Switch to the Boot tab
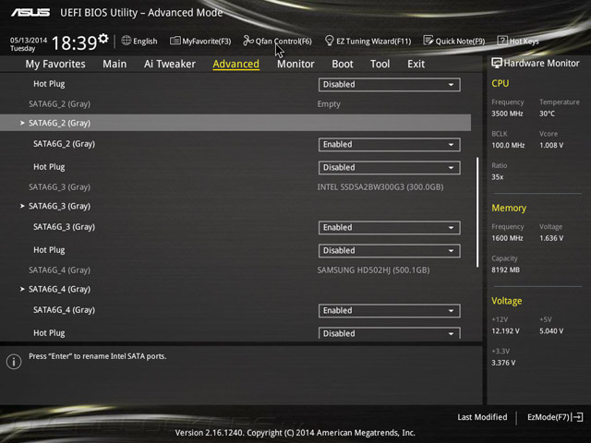Viewport: 591px width, 443px height. 343,64
